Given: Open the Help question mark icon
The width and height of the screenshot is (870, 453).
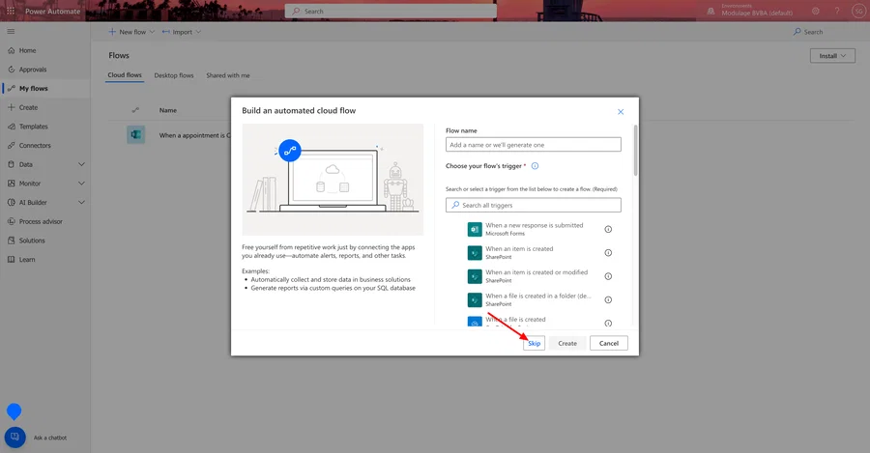Looking at the screenshot, I should 837,11.
